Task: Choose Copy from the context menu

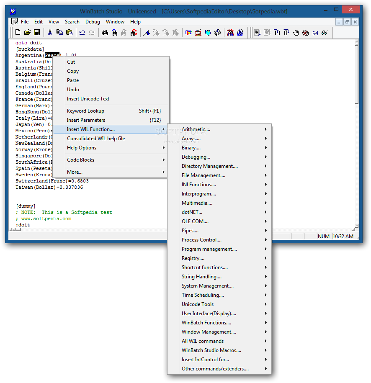Action: pyautogui.click(x=111, y=71)
